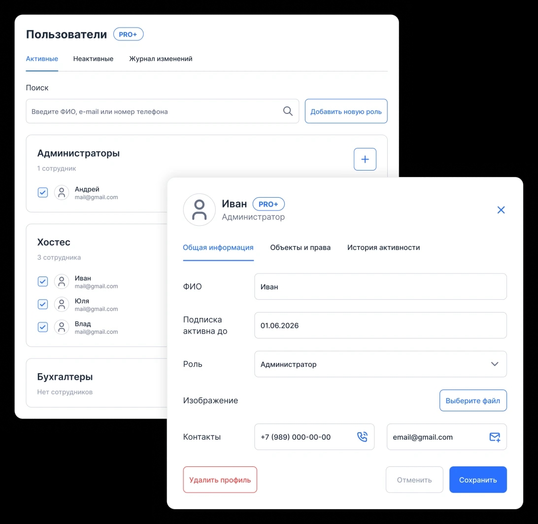The width and height of the screenshot is (538, 524).
Task: Click the plus icon in Администраторы
Action: pos(365,159)
